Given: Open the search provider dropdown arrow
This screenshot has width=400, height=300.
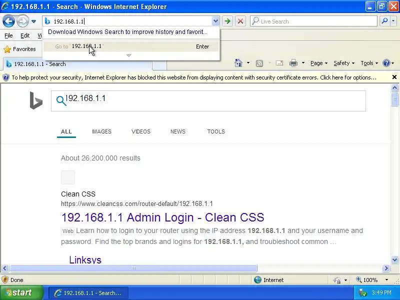Looking at the screenshot, I should coord(393,21).
